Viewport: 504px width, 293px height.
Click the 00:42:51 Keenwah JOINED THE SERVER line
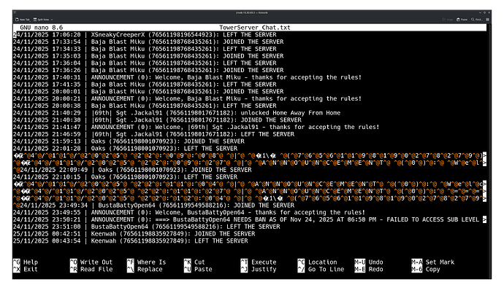click(134, 234)
